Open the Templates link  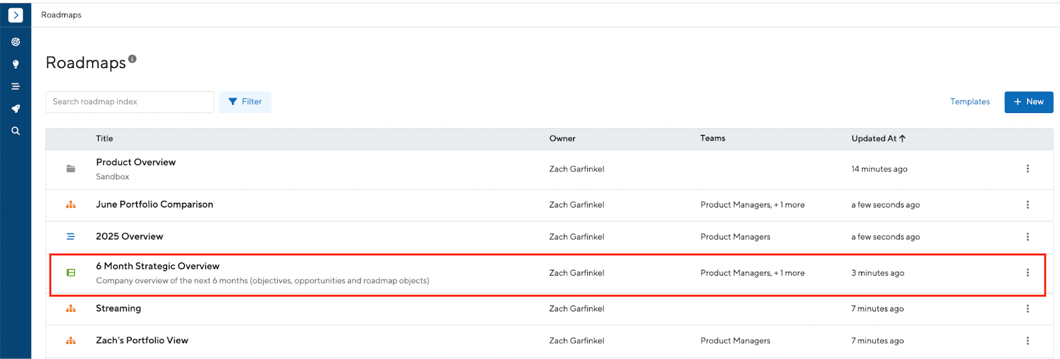(970, 102)
